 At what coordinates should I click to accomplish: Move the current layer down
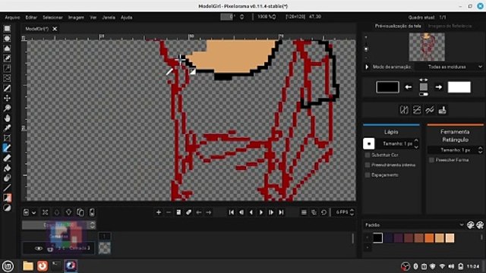68,212
